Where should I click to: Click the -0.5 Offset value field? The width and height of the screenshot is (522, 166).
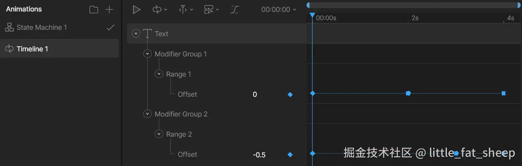259,155
